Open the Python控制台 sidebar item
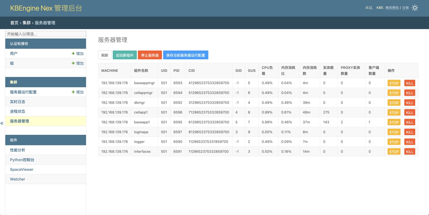429x215 pixels. (22, 160)
